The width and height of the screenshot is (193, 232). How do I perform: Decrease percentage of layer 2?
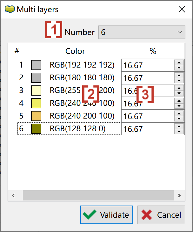[x=179, y=81]
